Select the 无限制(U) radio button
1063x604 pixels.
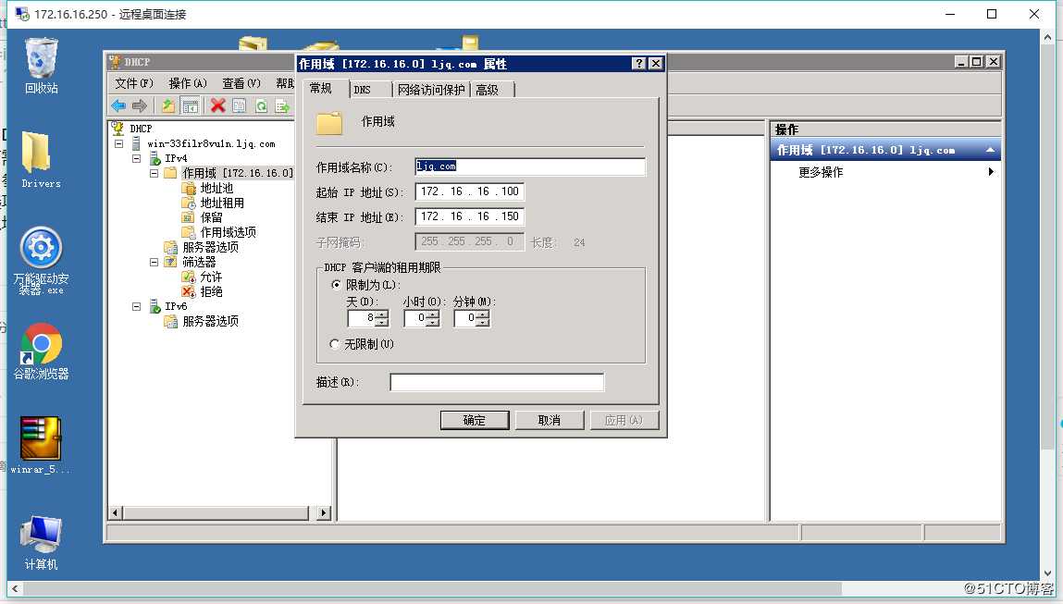(x=334, y=344)
